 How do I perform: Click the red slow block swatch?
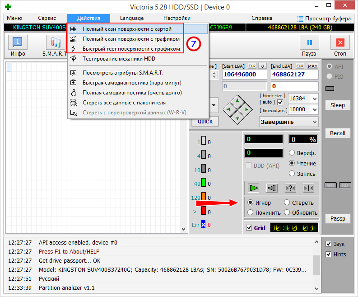(x=203, y=211)
